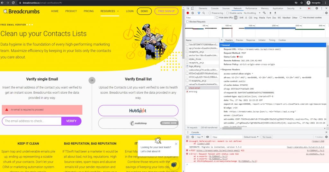Switch to the Sources panel tab
This screenshot has height=172, width=329.
tap(226, 8)
